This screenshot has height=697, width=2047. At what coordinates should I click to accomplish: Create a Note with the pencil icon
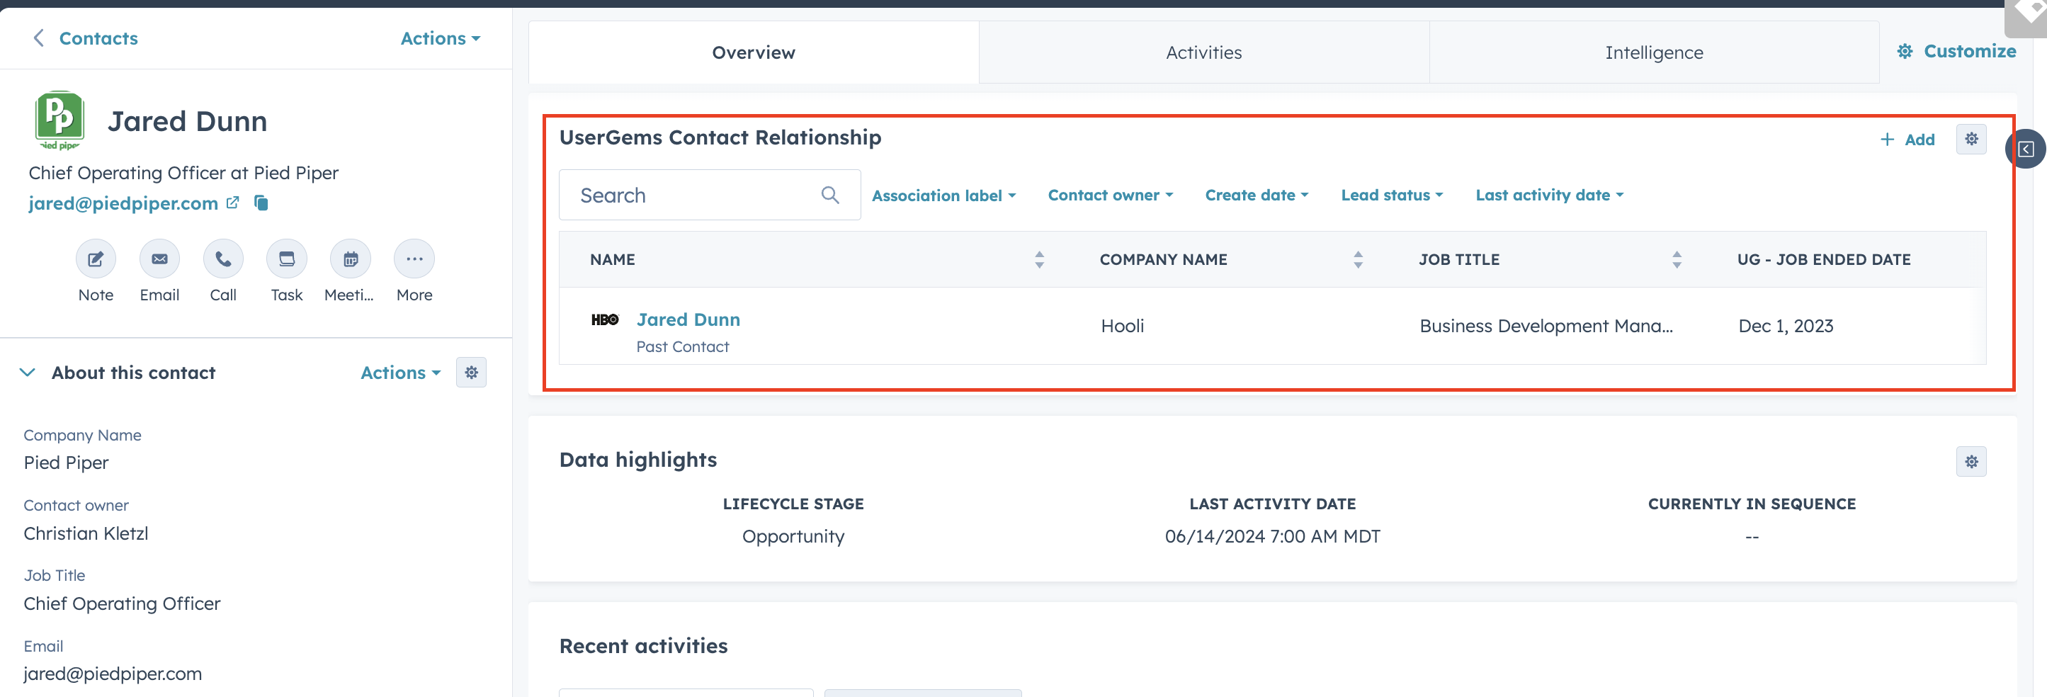pyautogui.click(x=96, y=259)
